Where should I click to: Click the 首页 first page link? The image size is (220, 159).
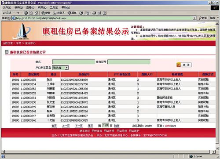tap(54, 126)
